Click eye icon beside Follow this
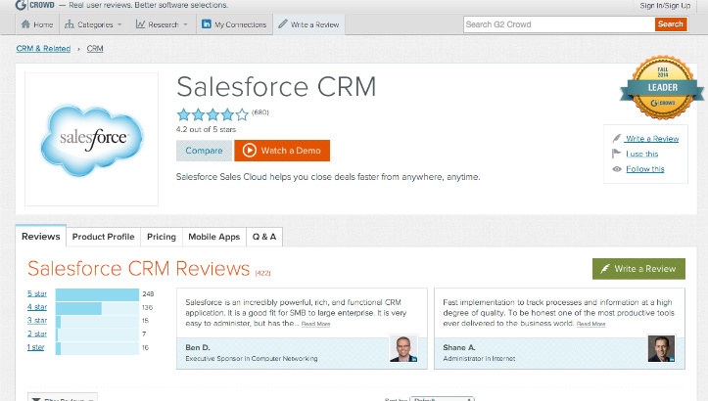 (617, 169)
